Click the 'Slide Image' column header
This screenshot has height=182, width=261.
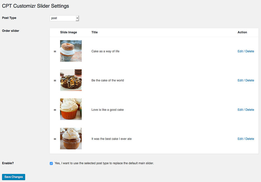pos(68,32)
